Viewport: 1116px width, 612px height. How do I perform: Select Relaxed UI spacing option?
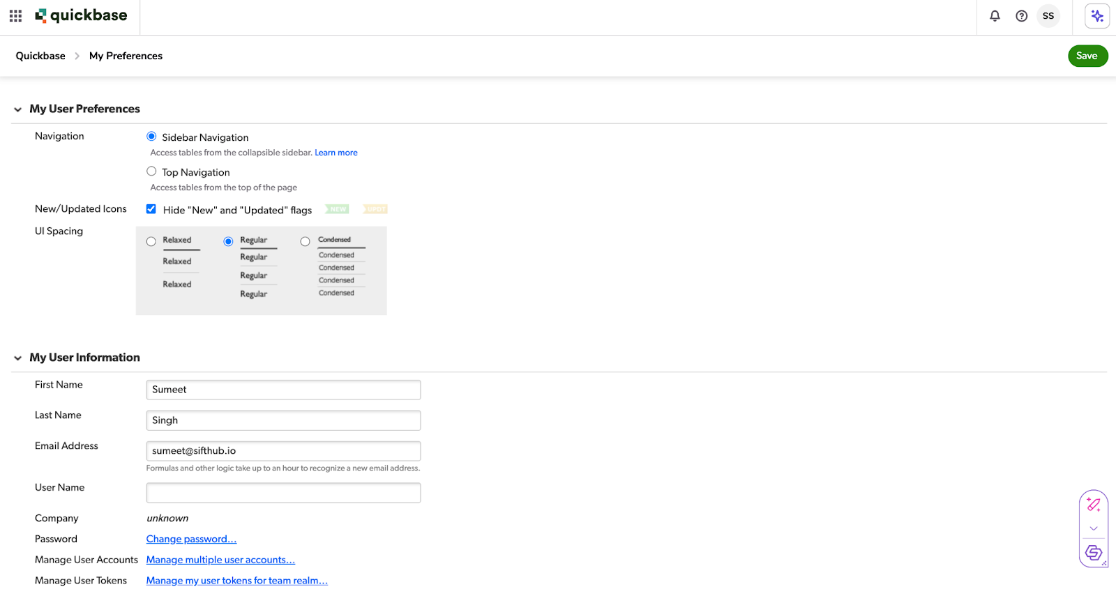point(151,242)
